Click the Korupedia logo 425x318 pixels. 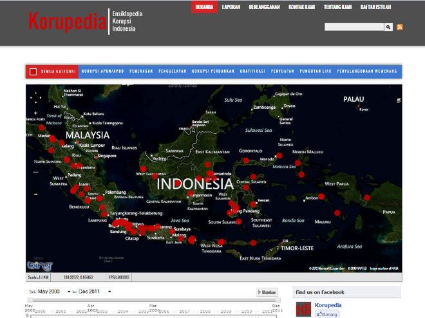tap(67, 21)
